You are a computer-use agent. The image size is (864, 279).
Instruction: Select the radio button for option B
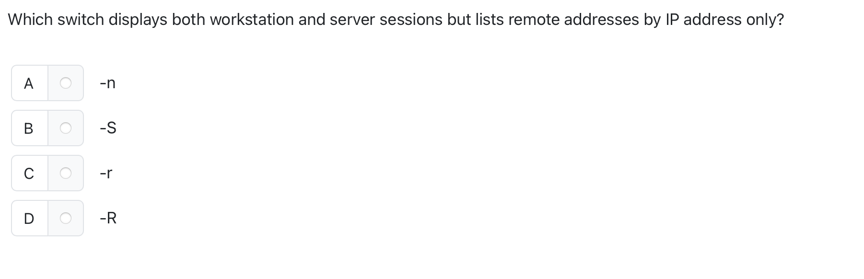65,128
